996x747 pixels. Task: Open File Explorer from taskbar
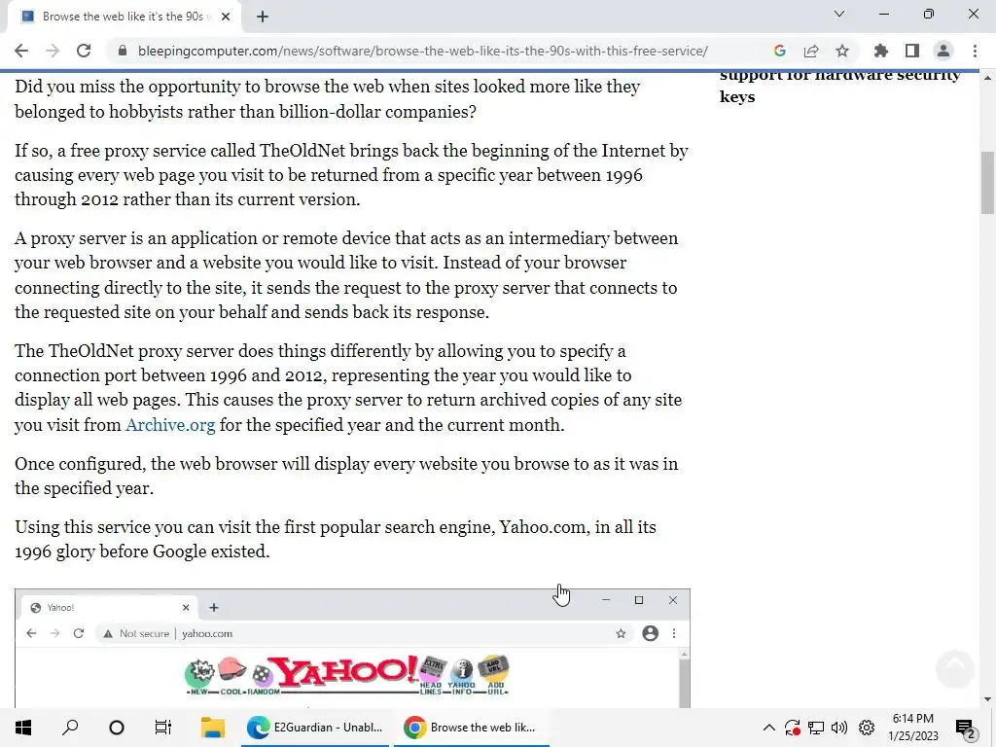pyautogui.click(x=213, y=728)
